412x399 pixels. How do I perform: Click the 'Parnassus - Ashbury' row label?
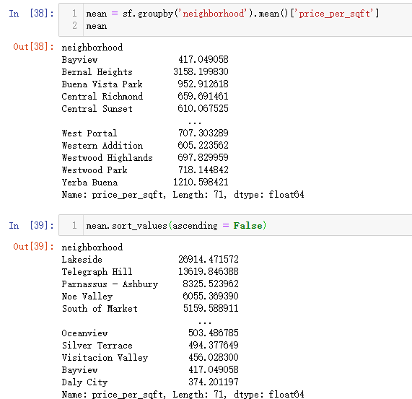pos(110,284)
